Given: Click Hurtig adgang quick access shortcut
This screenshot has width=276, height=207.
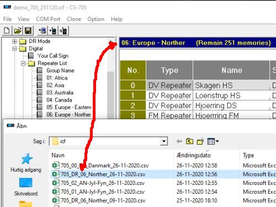Looking at the screenshot, I should click(26, 163).
